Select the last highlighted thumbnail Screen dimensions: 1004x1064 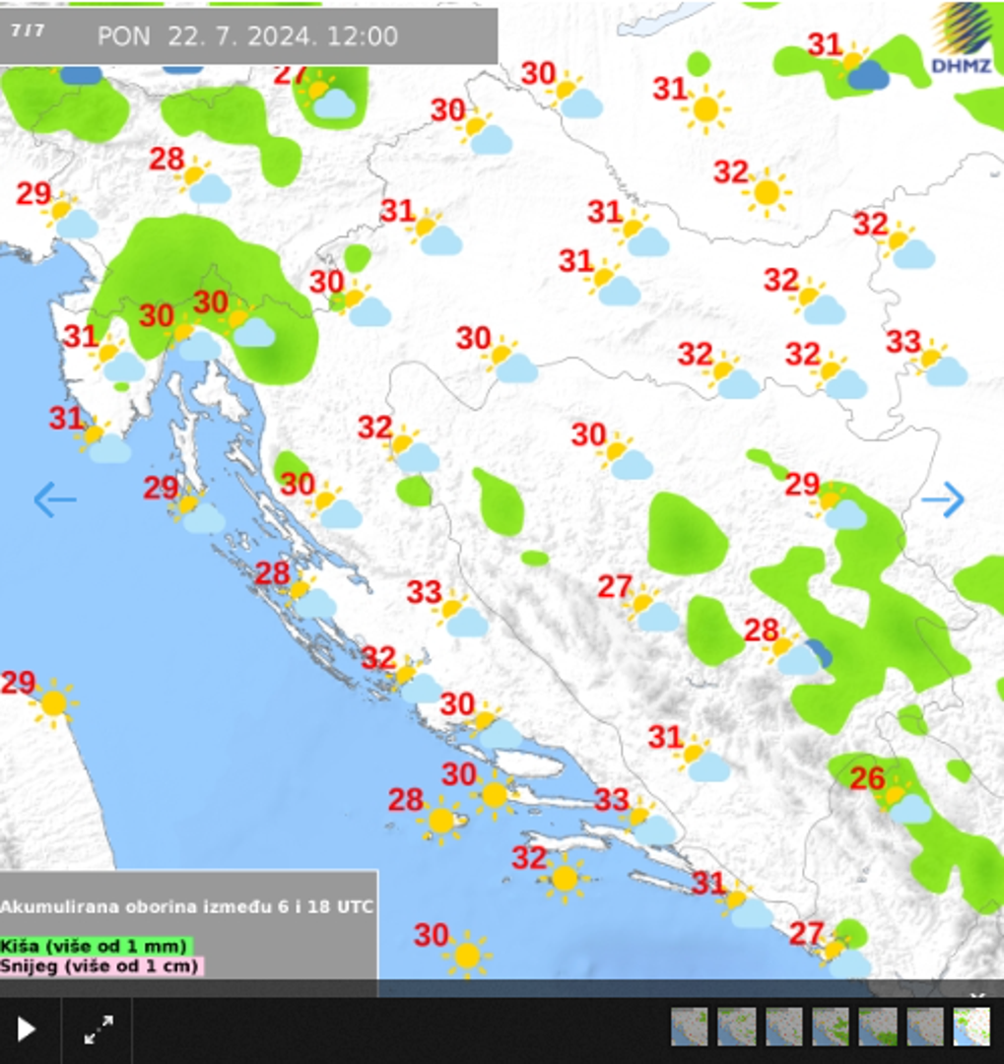coord(971,1027)
